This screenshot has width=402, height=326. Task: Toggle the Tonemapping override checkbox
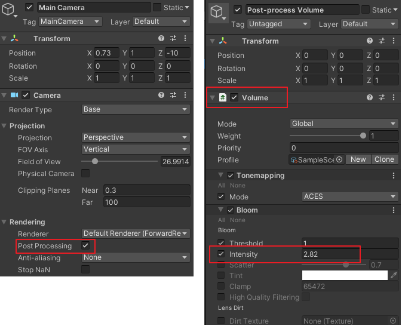pos(231,176)
